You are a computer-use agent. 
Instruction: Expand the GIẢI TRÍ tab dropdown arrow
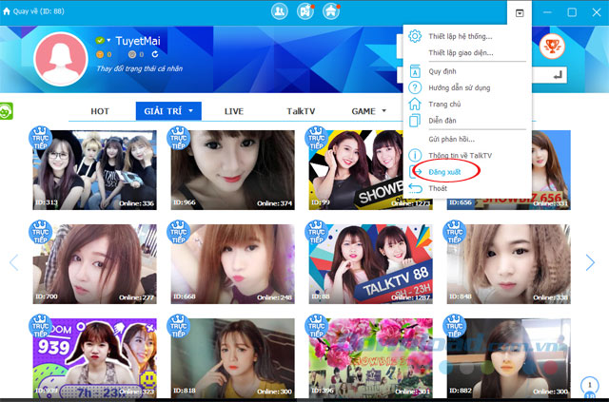[x=190, y=111]
